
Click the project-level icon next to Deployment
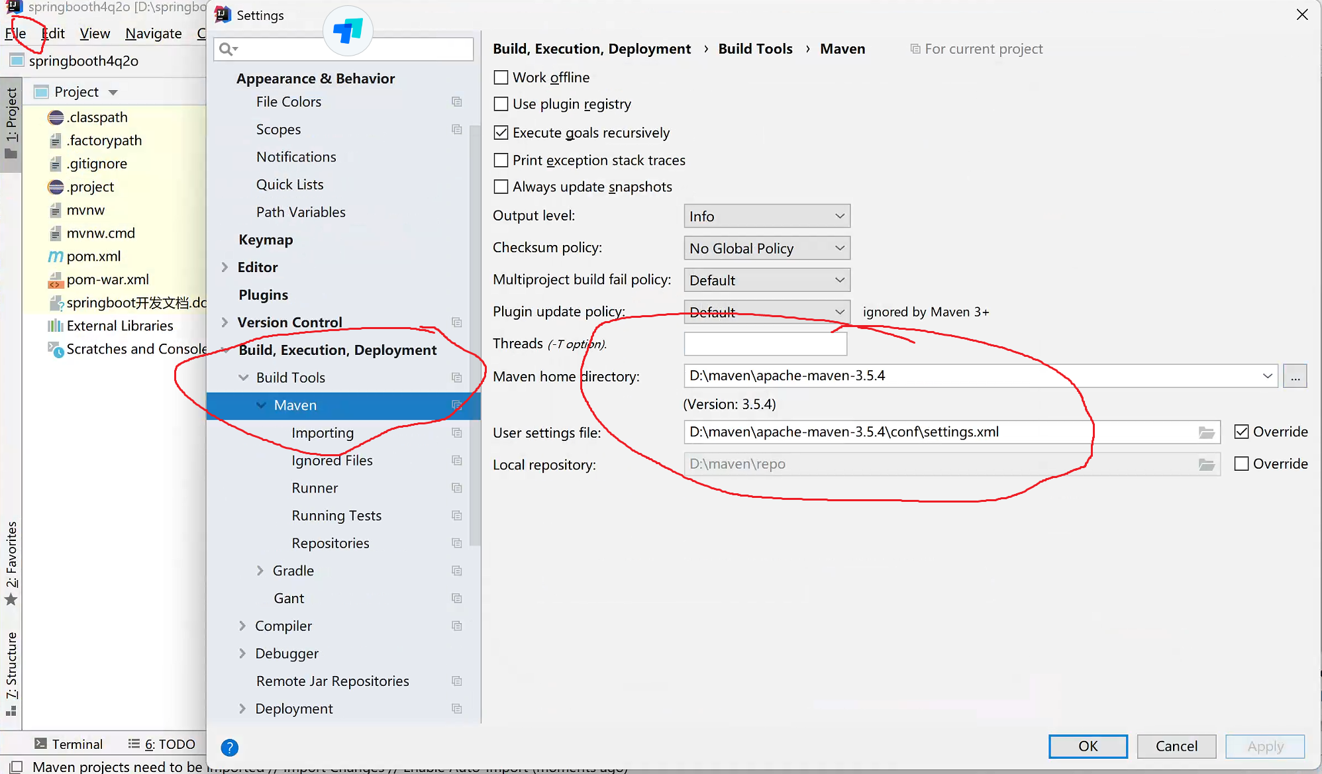[x=457, y=708]
